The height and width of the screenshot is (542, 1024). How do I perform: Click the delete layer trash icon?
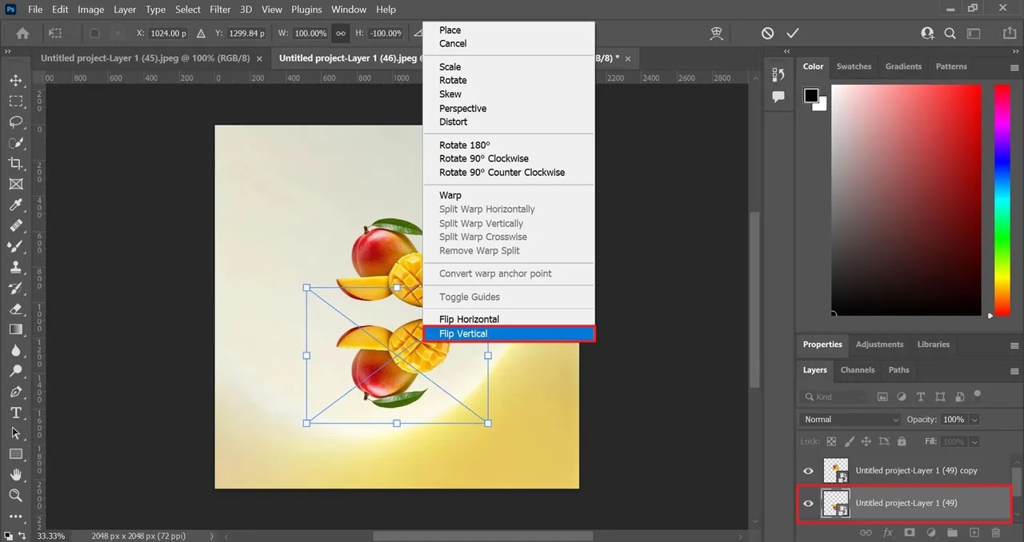click(x=996, y=532)
